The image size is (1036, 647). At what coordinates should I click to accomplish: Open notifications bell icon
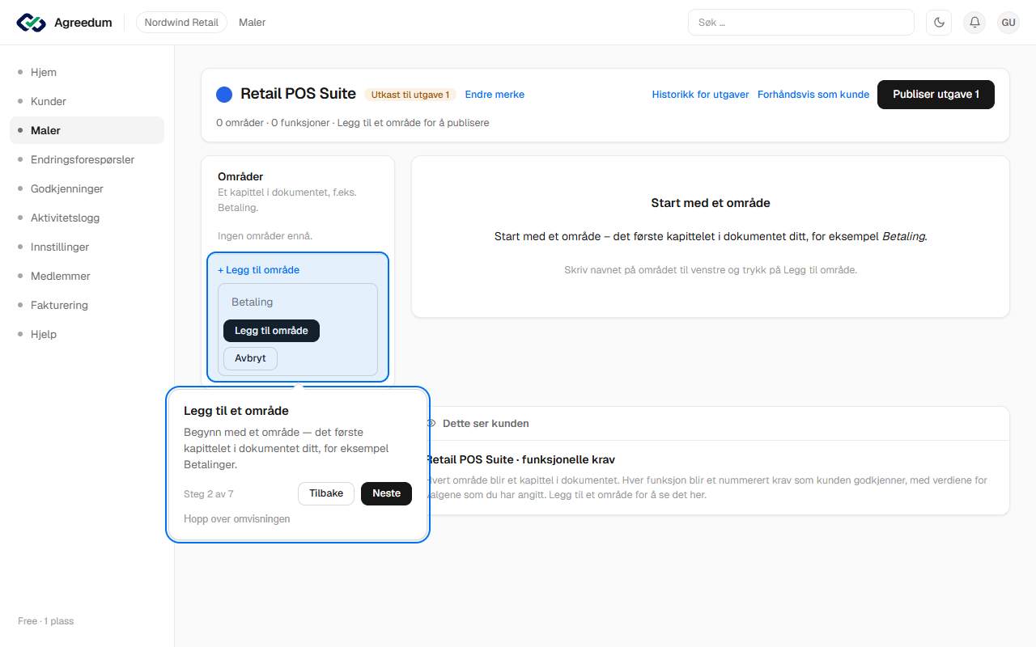click(x=974, y=23)
